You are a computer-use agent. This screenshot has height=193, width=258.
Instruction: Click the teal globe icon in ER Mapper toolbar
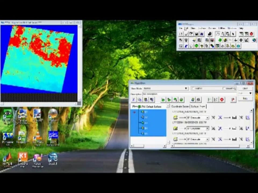tap(238, 46)
